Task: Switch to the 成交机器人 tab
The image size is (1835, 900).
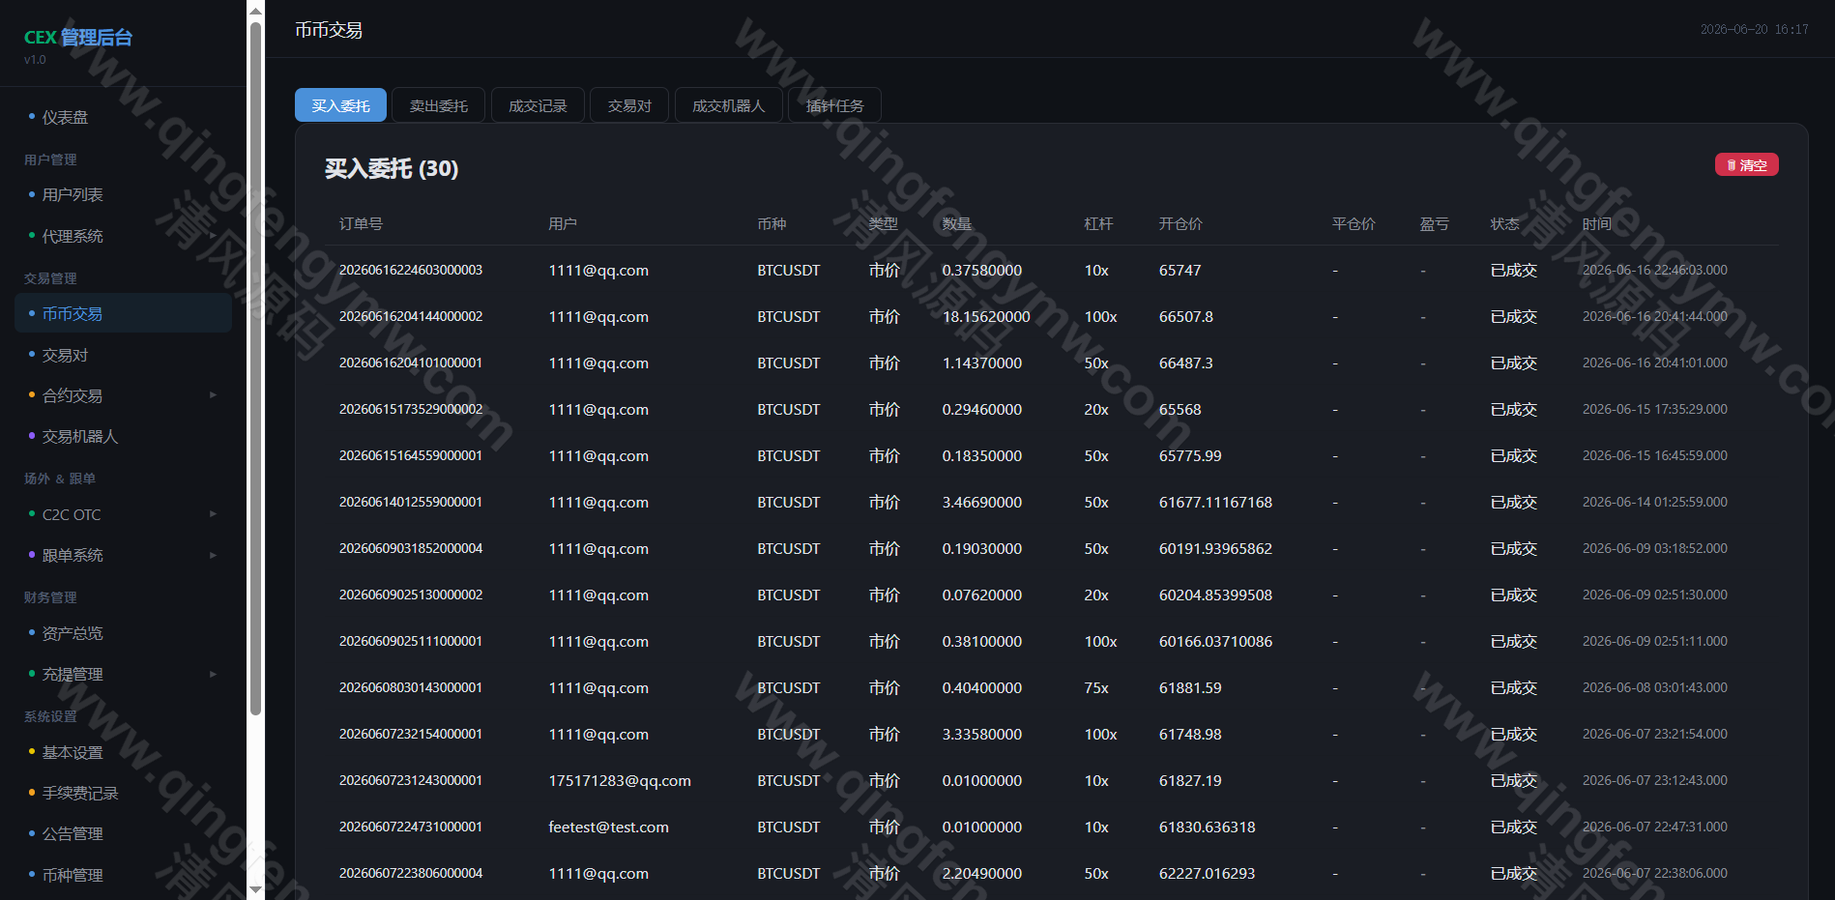Action: [x=729, y=105]
